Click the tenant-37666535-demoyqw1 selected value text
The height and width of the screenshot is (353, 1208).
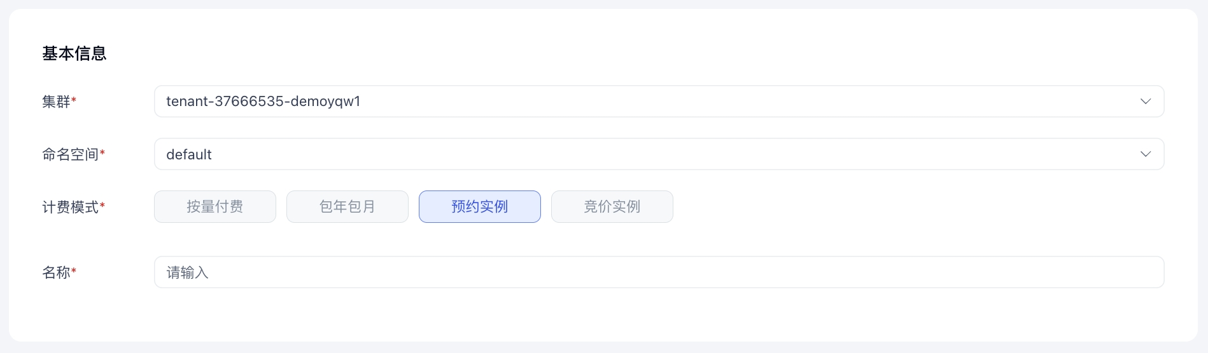click(x=263, y=102)
